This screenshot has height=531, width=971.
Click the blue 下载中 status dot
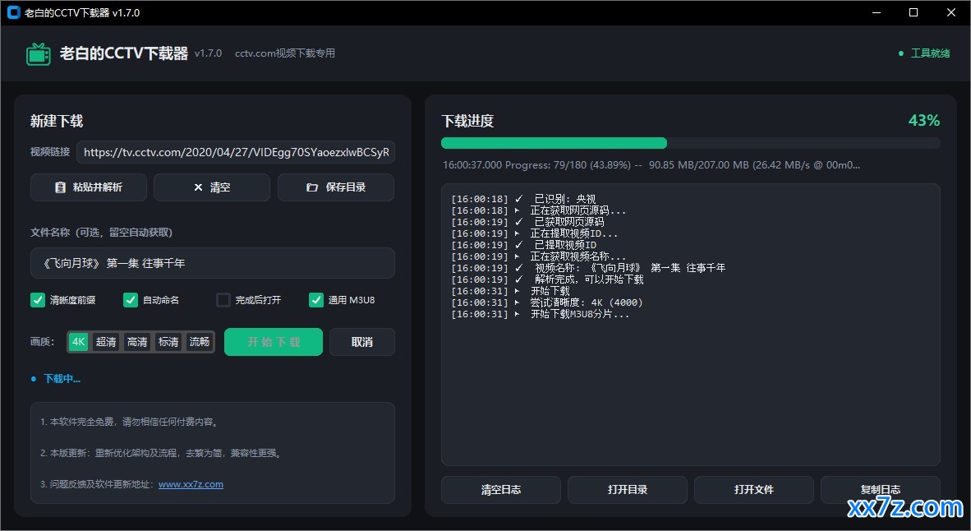[x=34, y=379]
